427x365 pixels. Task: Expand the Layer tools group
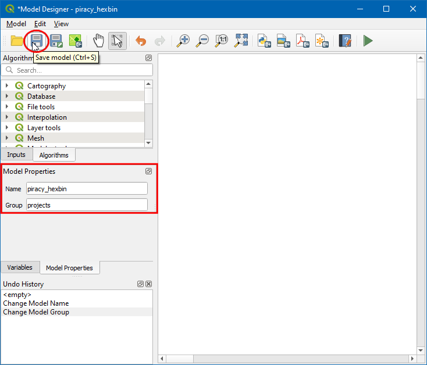tap(7, 127)
